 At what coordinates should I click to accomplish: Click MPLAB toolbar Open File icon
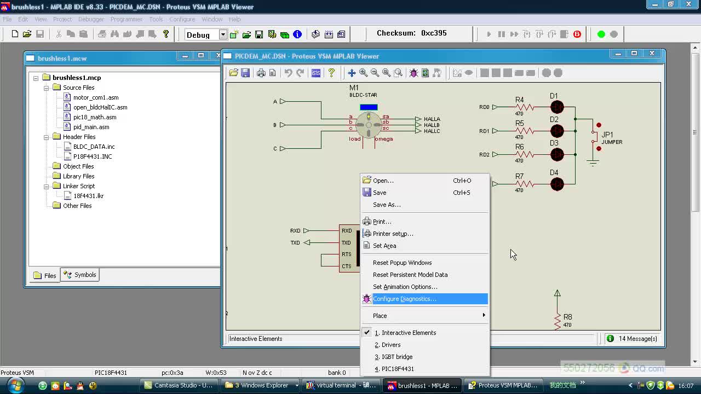point(27,34)
